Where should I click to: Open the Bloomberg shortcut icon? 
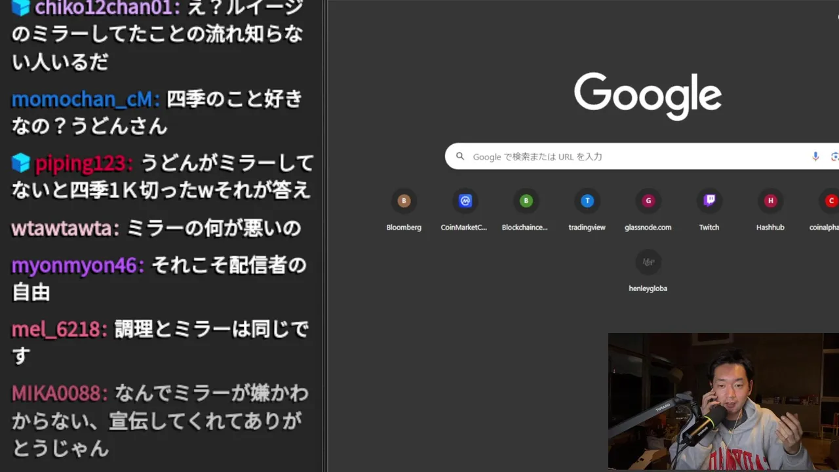(x=404, y=201)
